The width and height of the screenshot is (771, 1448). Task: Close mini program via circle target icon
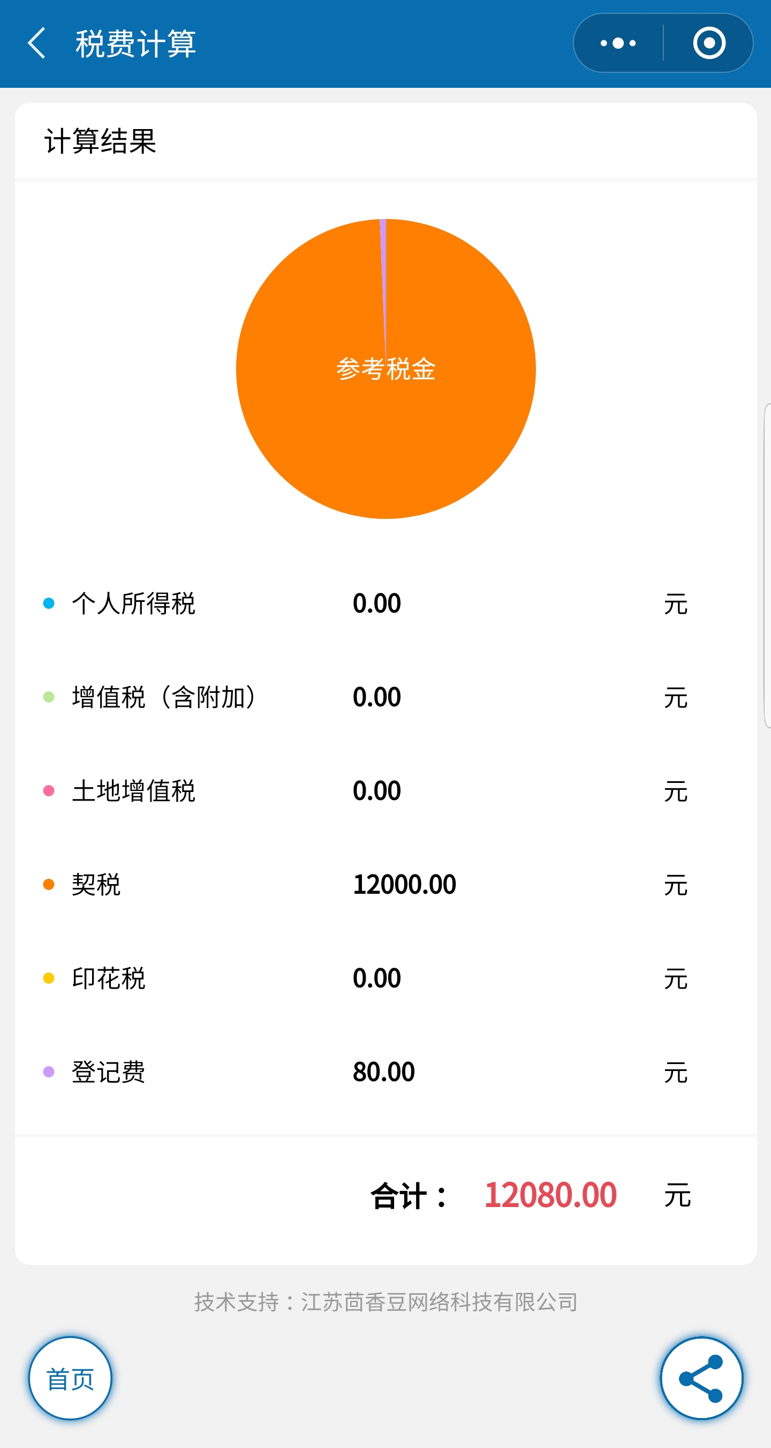709,43
